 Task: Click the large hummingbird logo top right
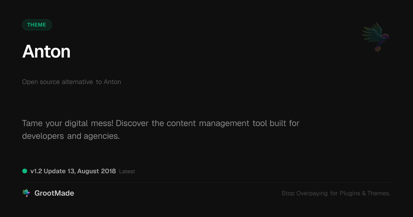[376, 37]
